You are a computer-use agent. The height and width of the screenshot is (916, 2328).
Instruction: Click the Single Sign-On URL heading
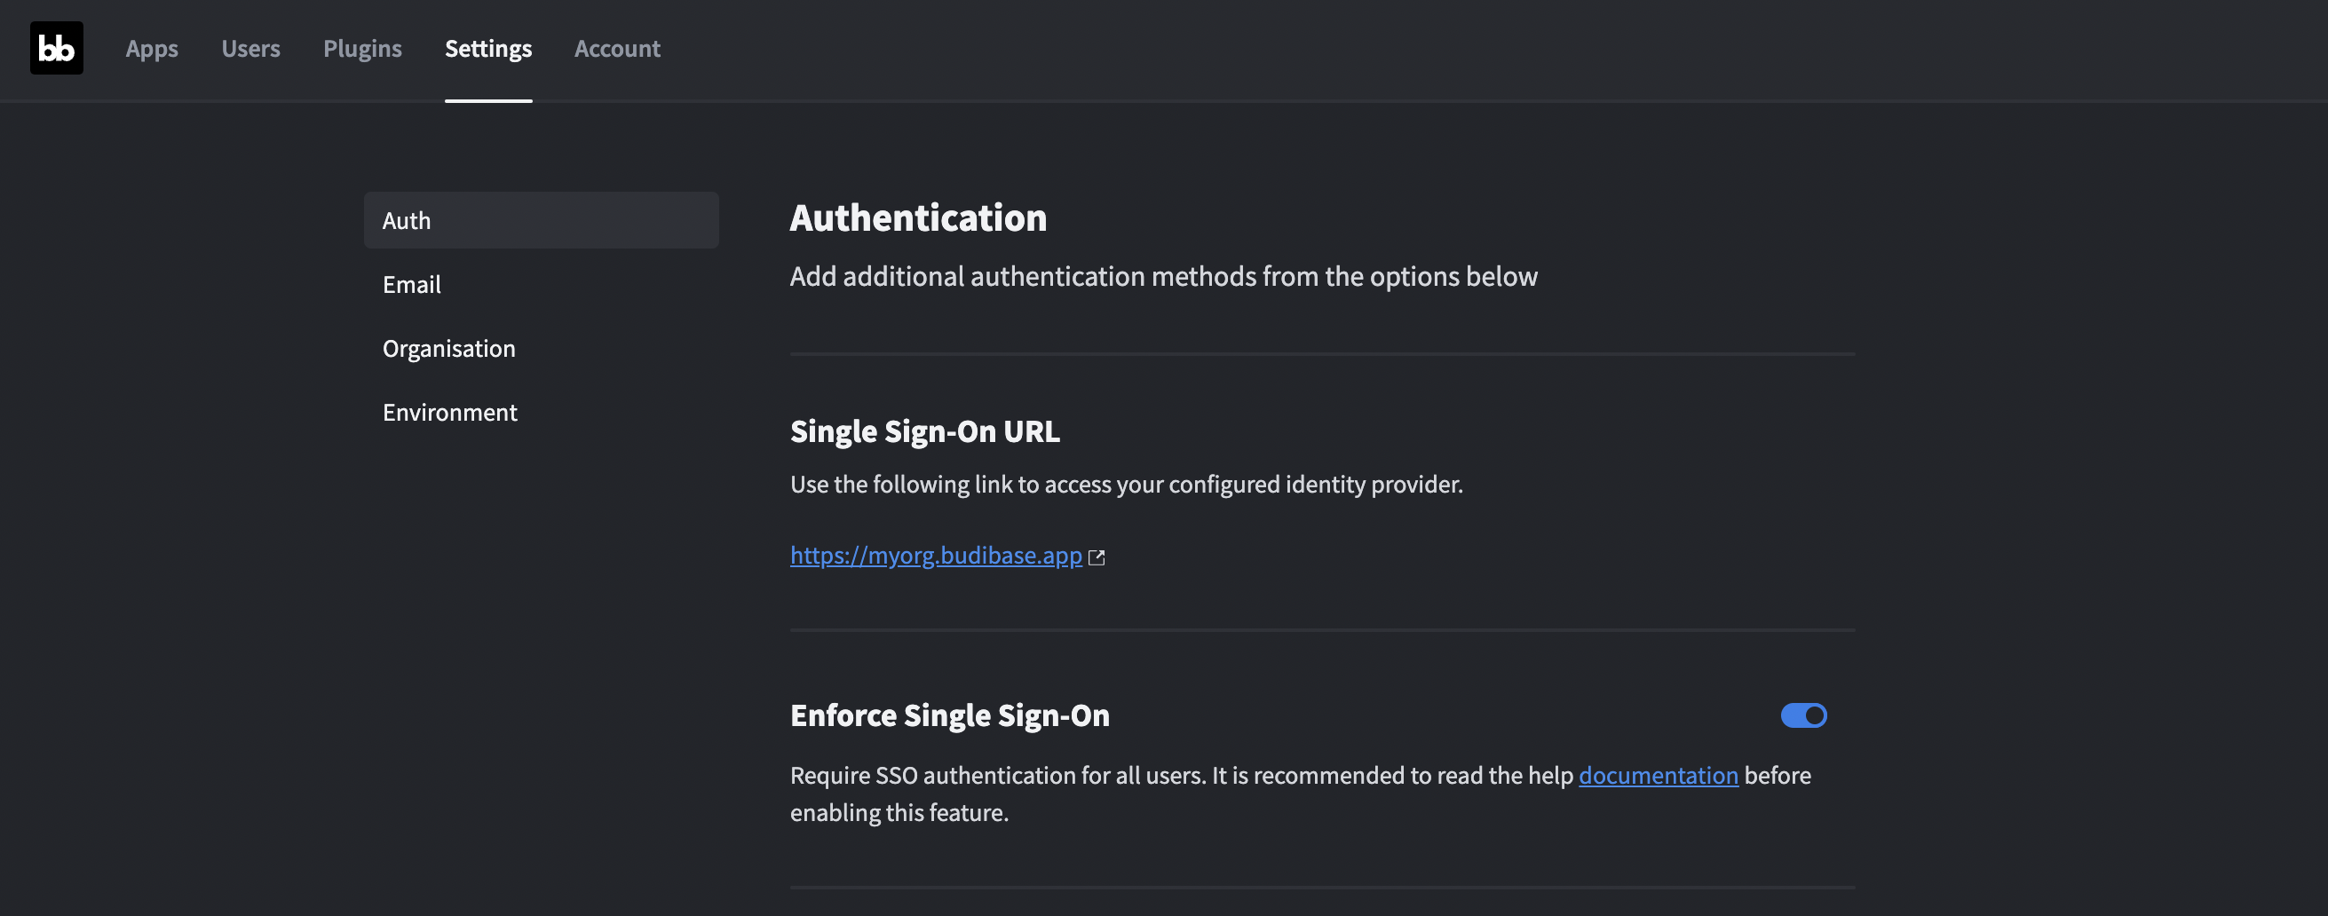pyautogui.click(x=924, y=431)
